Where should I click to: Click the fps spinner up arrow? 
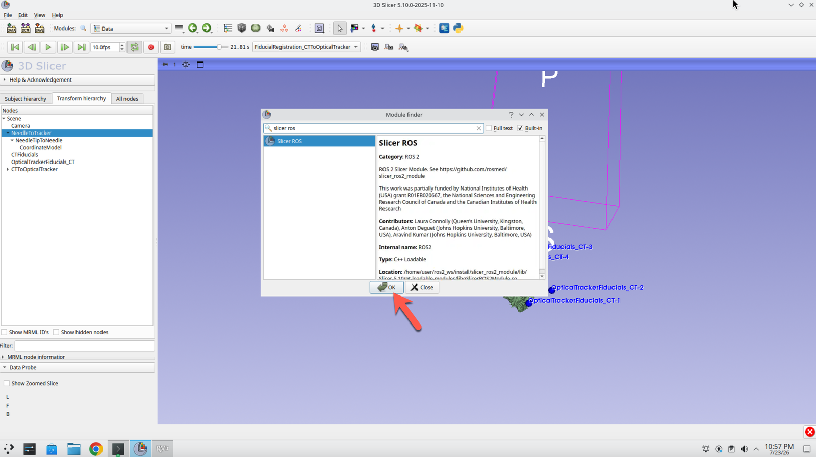click(x=122, y=45)
